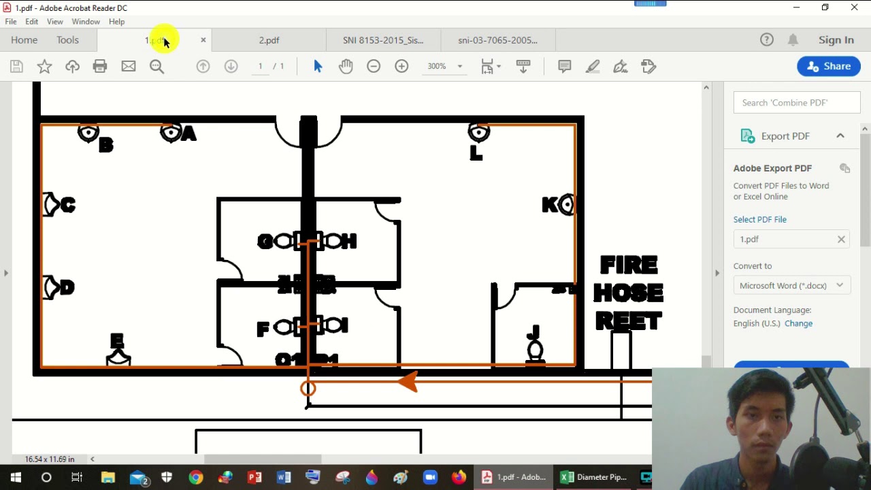
Task: Expand the left navigation pane arrow
Action: (5, 273)
